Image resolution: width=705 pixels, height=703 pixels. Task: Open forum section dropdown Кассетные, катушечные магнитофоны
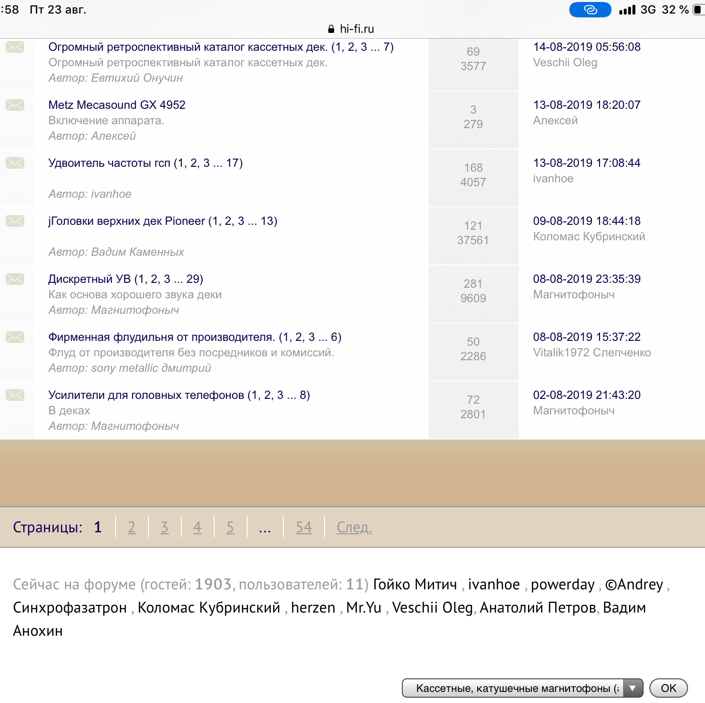click(x=522, y=688)
